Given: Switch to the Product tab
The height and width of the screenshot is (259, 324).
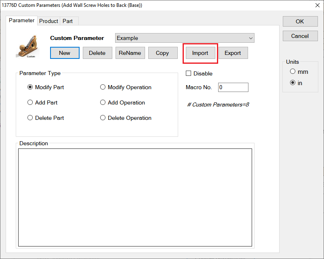Looking at the screenshot, I should click(x=48, y=21).
